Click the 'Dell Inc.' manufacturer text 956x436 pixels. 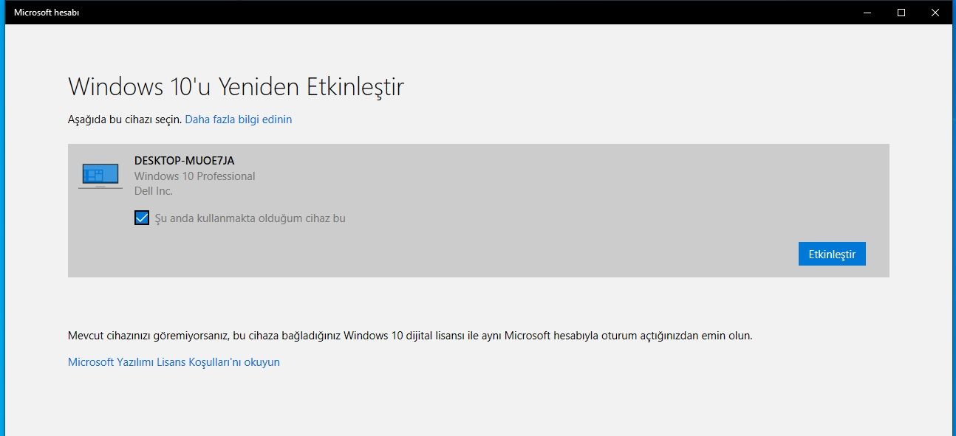pos(154,191)
